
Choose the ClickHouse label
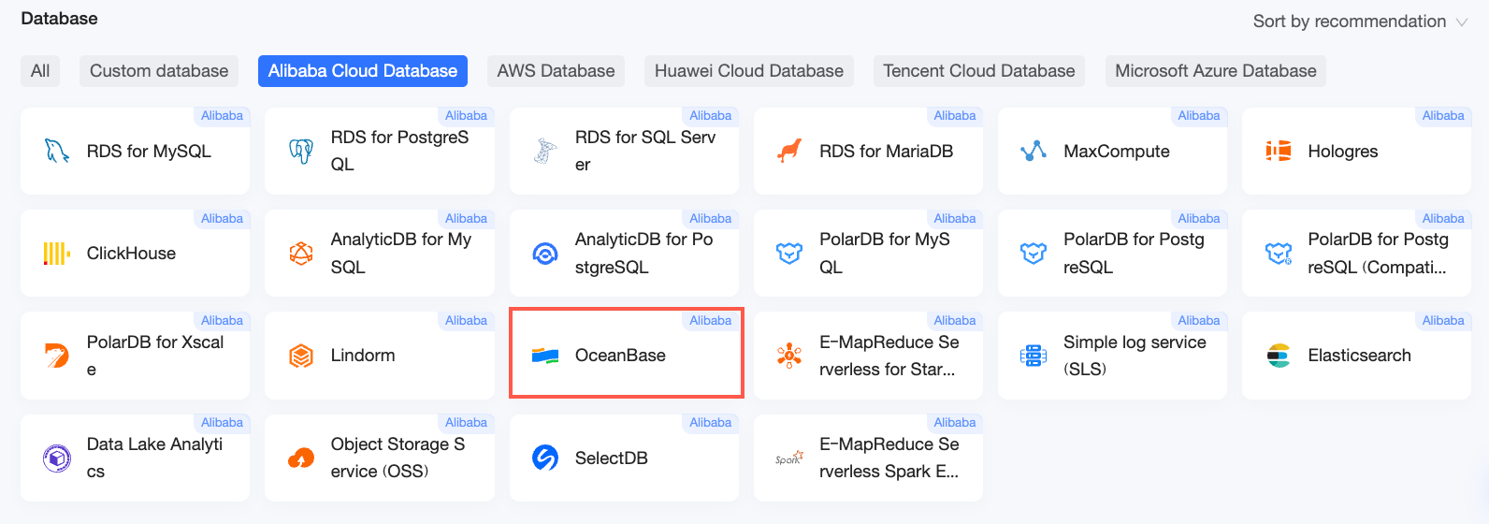(131, 254)
